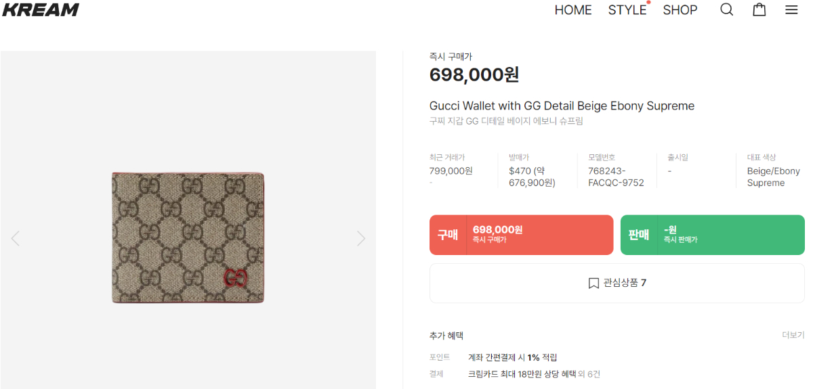Open the hamburger menu icon

(791, 9)
